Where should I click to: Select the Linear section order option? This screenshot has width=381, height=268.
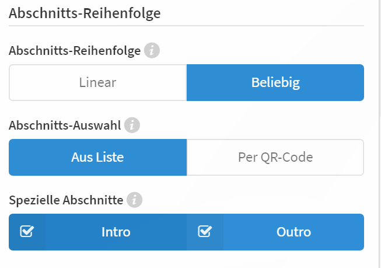coord(97,83)
